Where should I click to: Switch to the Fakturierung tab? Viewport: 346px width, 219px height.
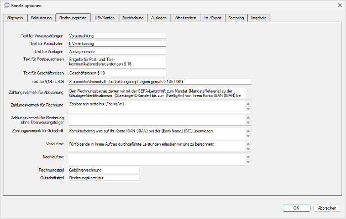click(41, 18)
